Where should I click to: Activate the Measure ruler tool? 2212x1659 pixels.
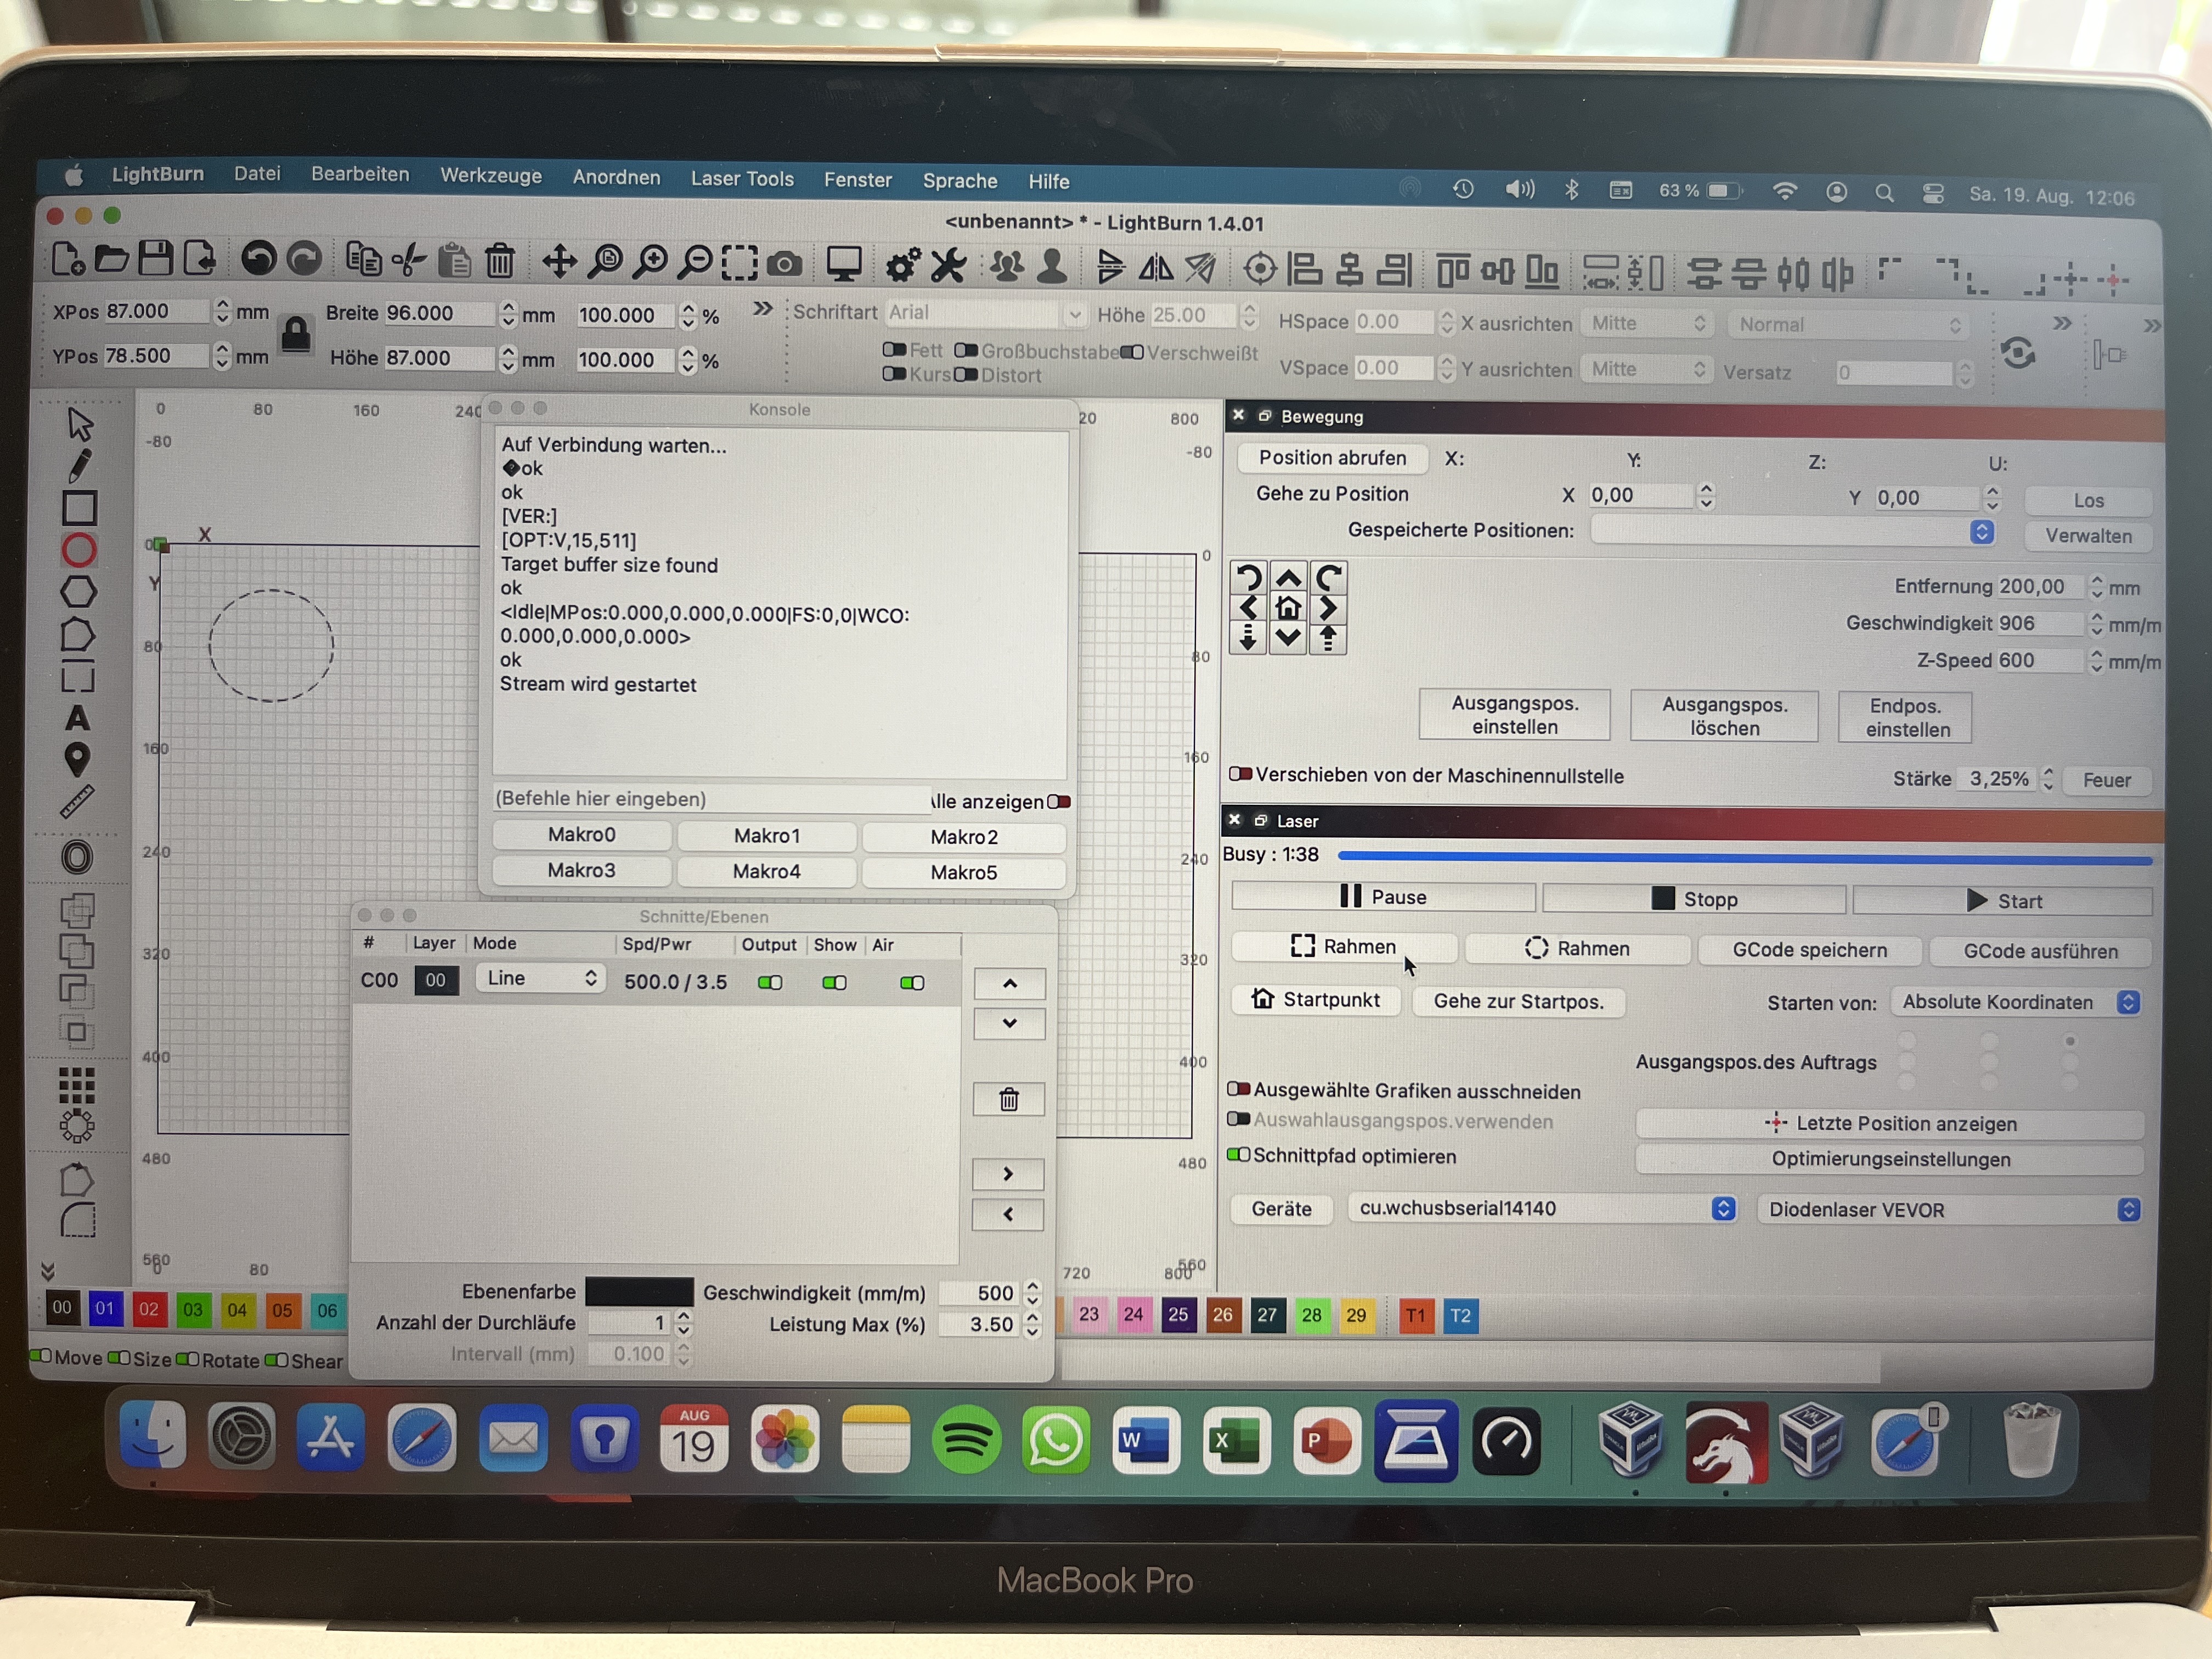coord(77,802)
